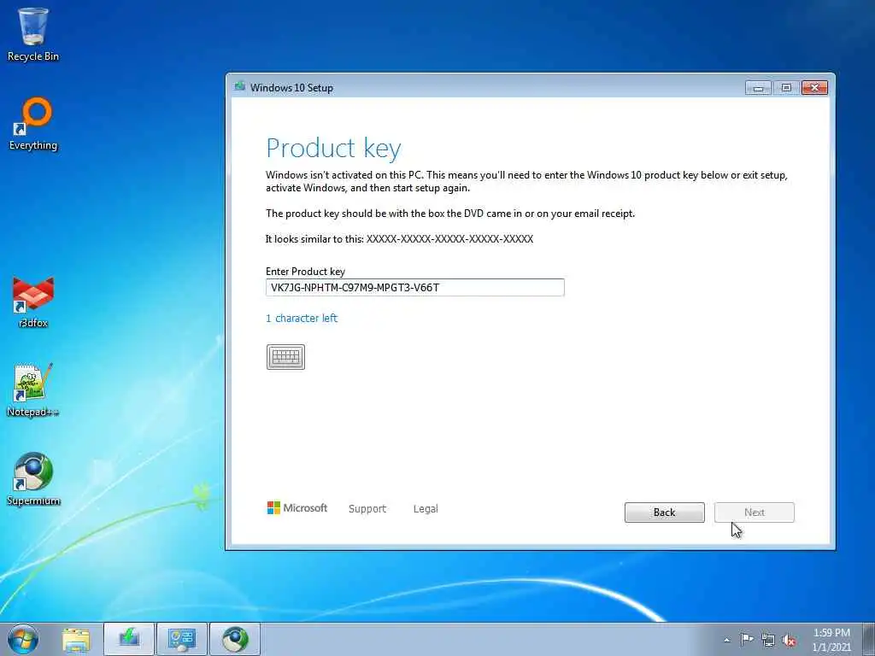Open the Recycle Bin desktop icon
The width and height of the screenshot is (875, 656).
click(33, 34)
